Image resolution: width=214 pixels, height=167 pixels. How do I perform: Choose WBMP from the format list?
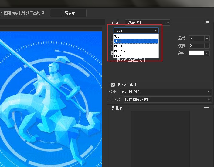point(136,56)
